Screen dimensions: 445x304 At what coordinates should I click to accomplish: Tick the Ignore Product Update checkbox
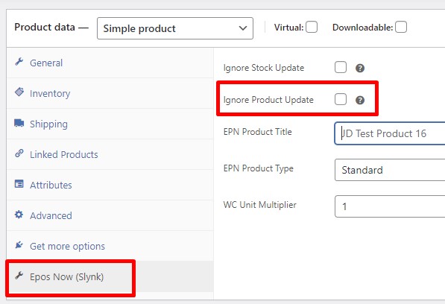coord(341,100)
